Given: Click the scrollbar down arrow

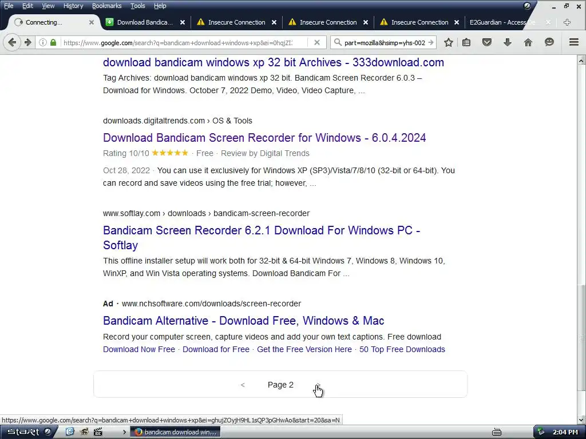Looking at the screenshot, I should [581, 420].
